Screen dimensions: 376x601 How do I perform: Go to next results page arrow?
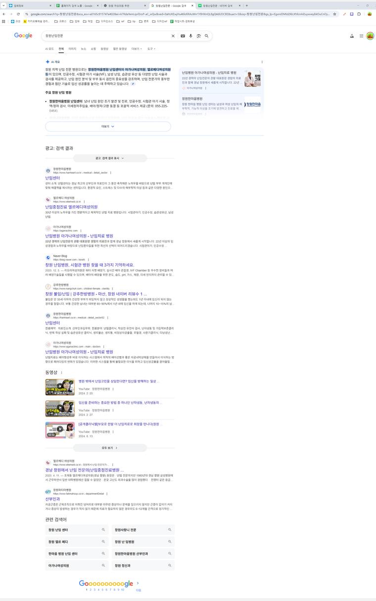tap(138, 584)
